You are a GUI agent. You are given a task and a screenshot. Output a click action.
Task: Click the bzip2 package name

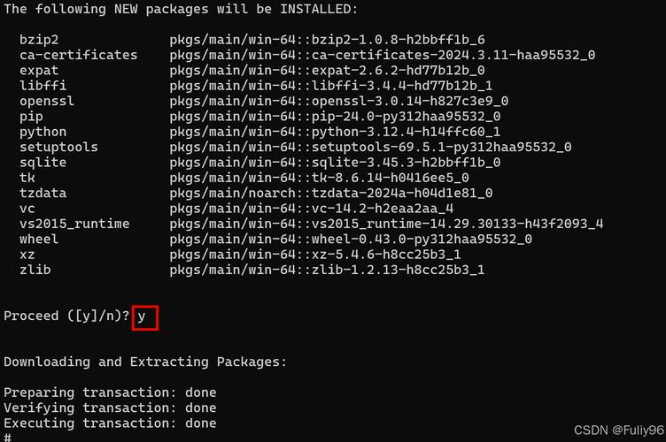pos(39,40)
